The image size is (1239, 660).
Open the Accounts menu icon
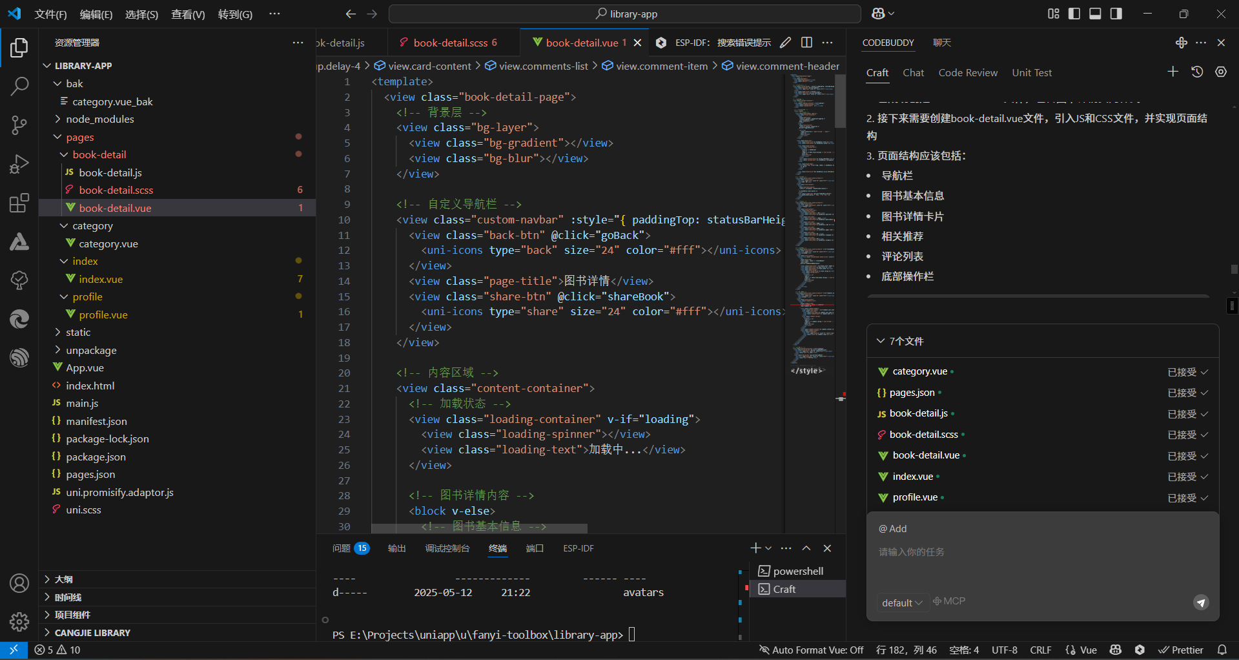(x=19, y=583)
